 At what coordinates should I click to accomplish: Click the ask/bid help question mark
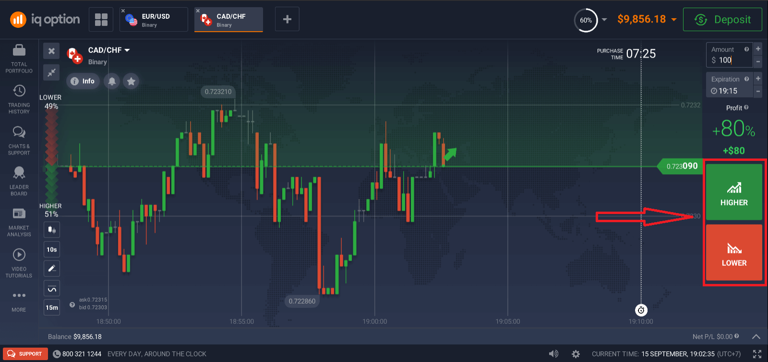(72, 305)
